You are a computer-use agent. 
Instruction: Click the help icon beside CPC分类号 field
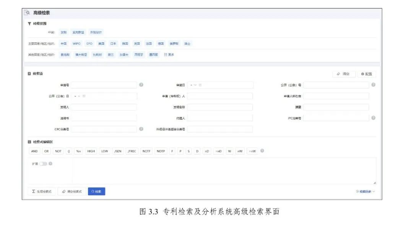coord(141,129)
